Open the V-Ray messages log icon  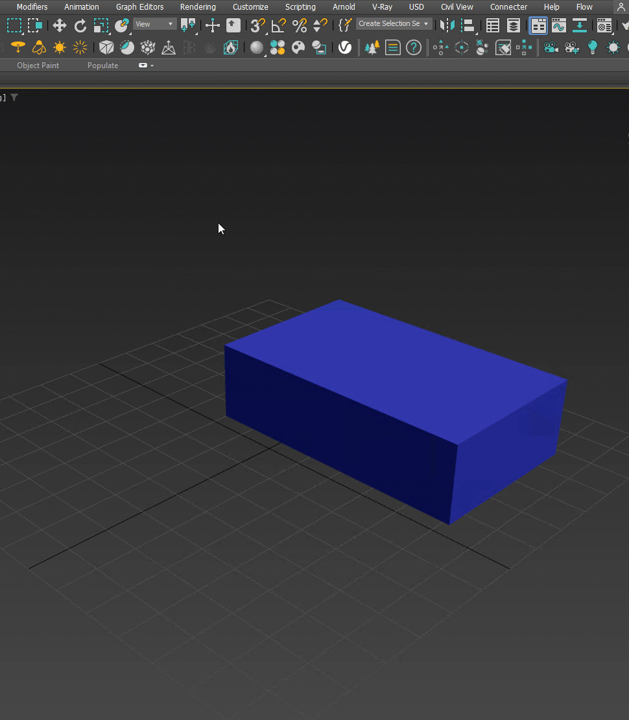pyautogui.click(x=393, y=47)
